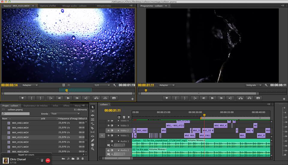Open the Explorateur de médias tab
288x165 pixels.
[35, 106]
